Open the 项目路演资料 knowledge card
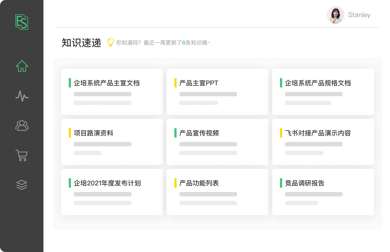 point(112,142)
